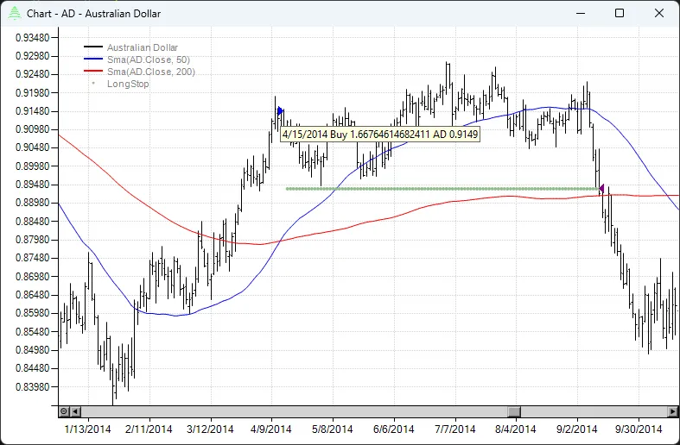Click the scrollbar left arrow button

(75, 411)
